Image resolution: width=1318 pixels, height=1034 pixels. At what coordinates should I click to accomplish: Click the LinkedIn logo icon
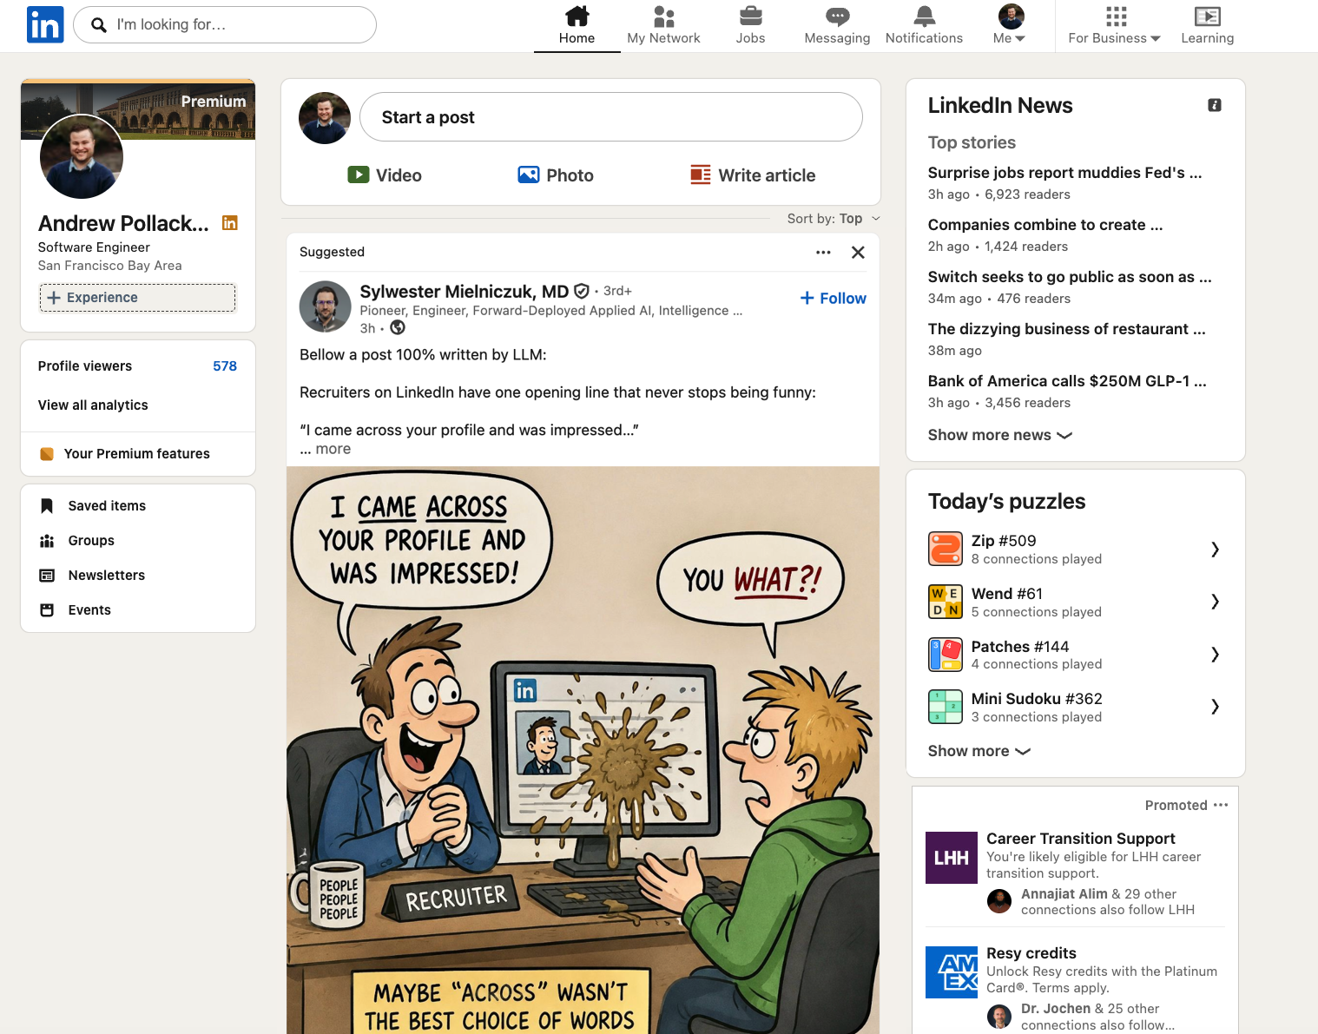(45, 24)
